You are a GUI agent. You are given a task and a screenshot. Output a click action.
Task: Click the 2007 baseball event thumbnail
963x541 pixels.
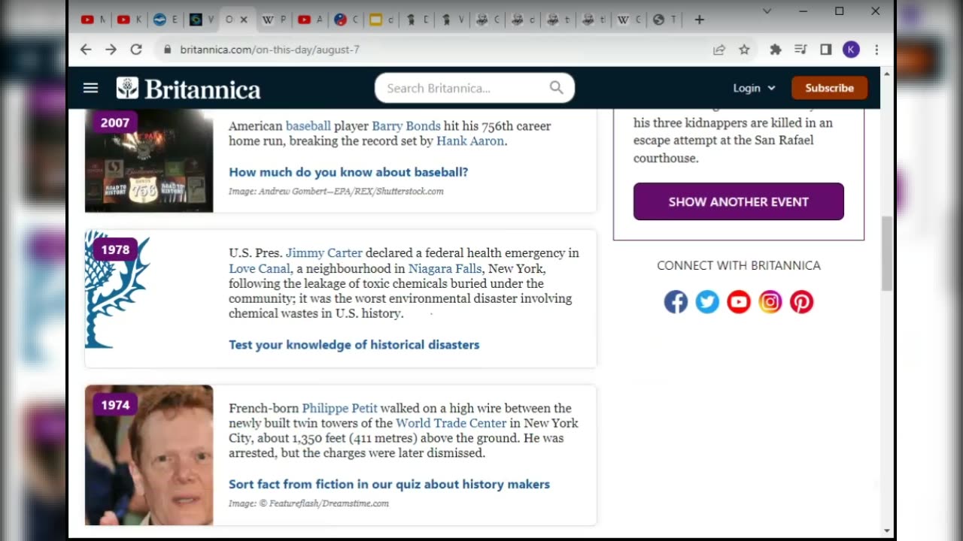(x=149, y=161)
